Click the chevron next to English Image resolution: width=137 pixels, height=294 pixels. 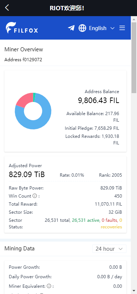112,28
